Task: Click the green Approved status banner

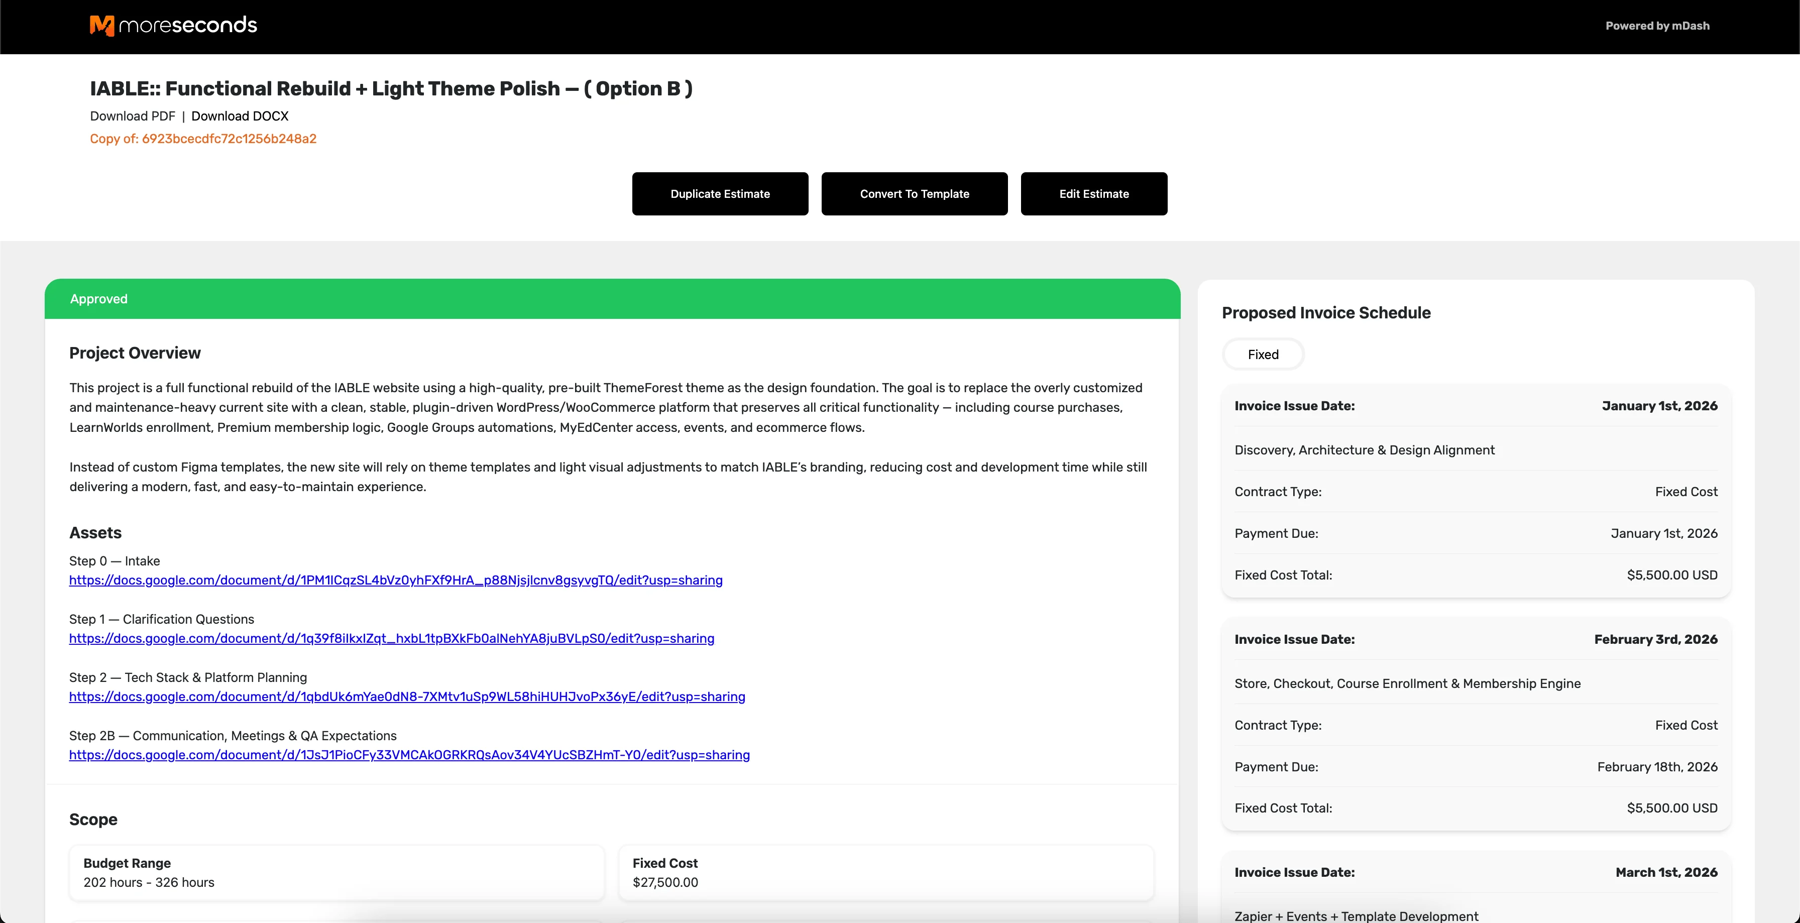Action: (612, 299)
